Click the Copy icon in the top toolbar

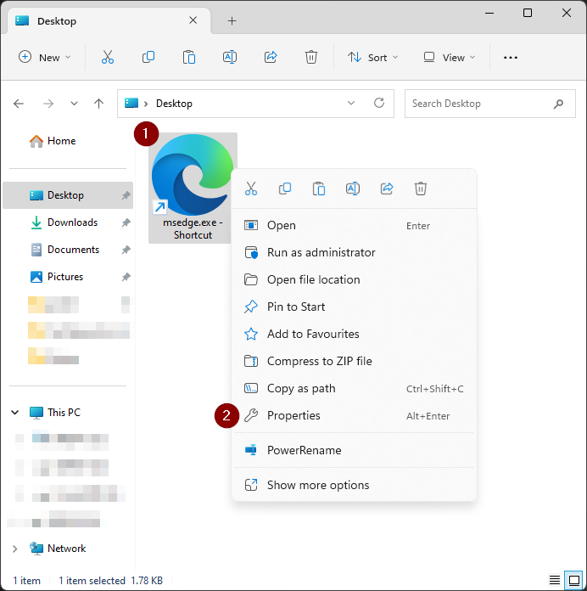coord(148,57)
